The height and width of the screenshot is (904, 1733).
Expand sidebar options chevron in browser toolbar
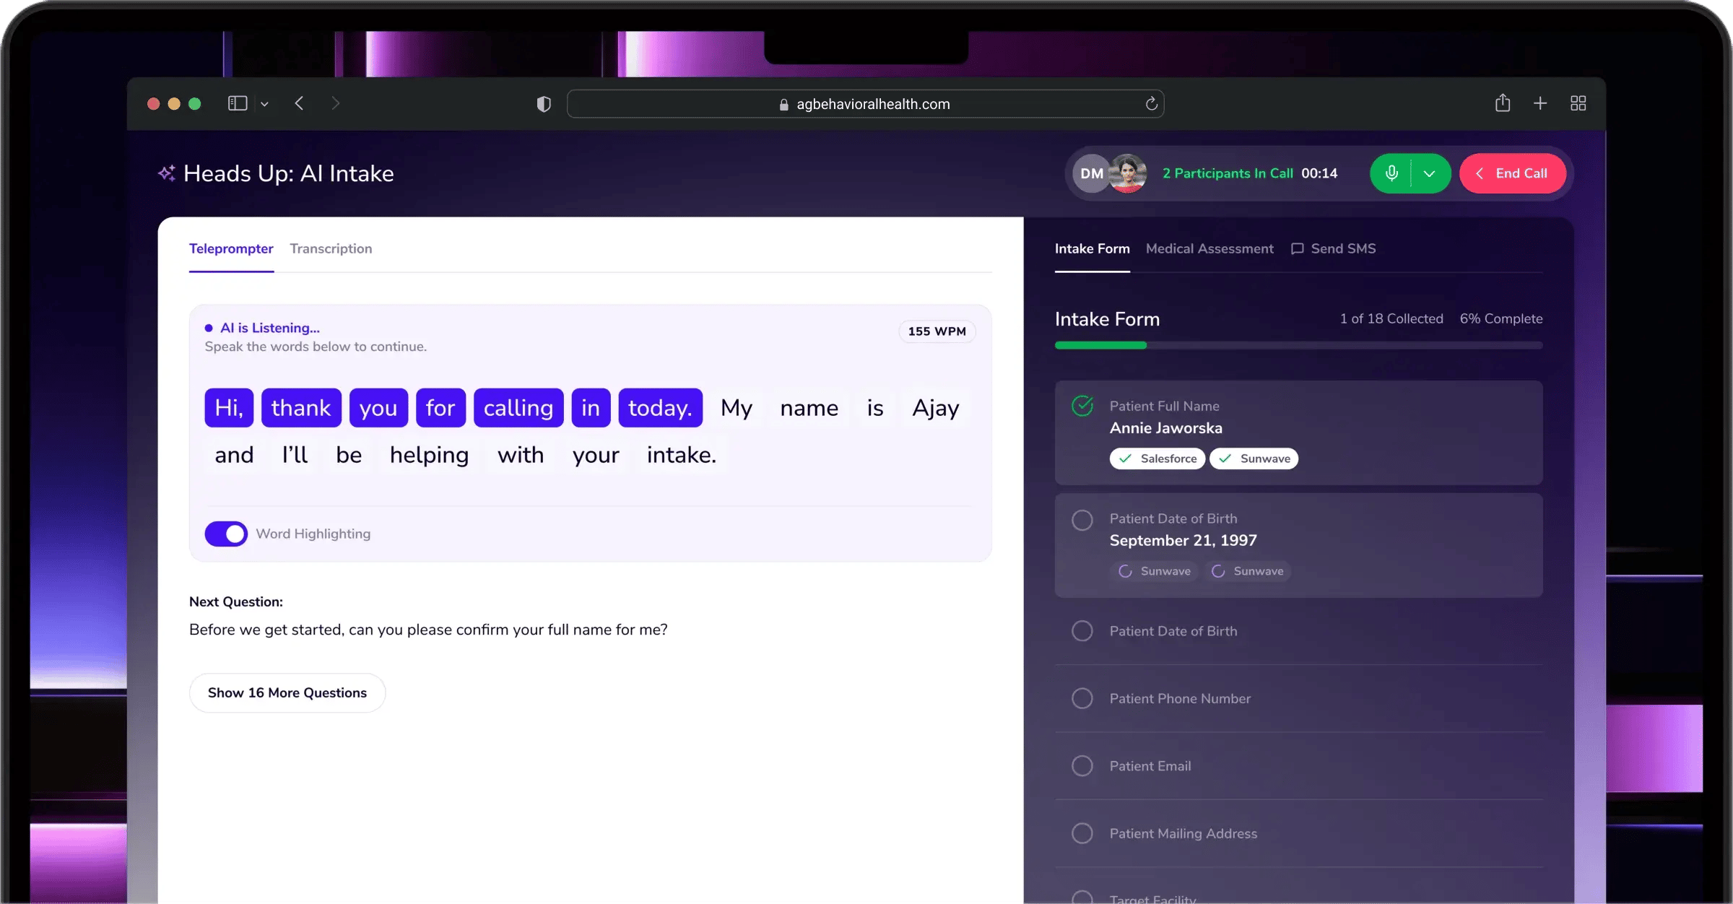264,104
